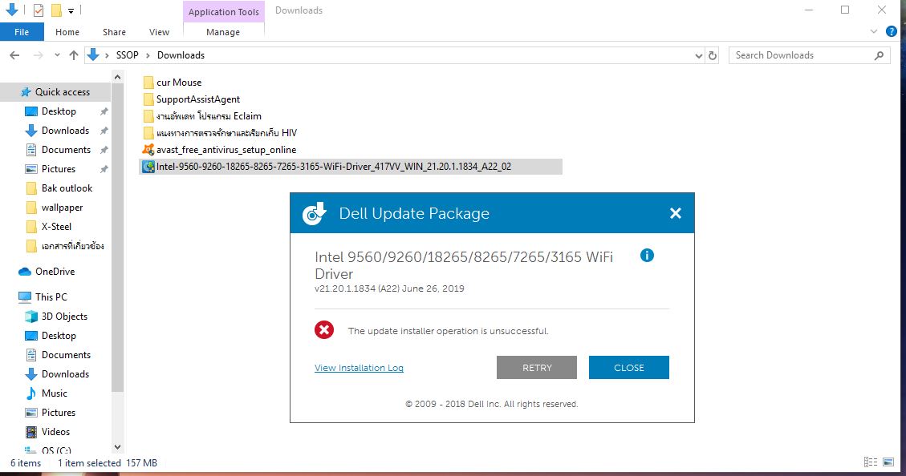The height and width of the screenshot is (476, 906).
Task: Open X-Steel folder in sidebar
Action: (57, 227)
